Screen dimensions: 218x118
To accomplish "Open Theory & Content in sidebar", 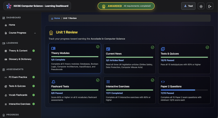I will (18, 51).
